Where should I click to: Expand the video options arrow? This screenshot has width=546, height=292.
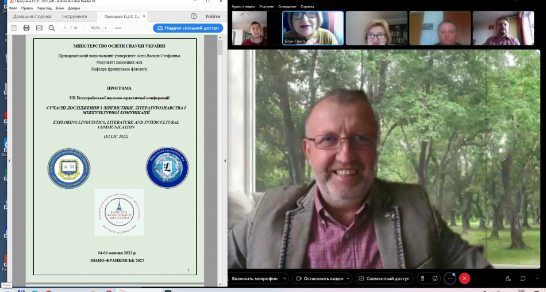point(349,278)
